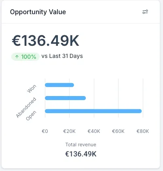
Task: Click the vs Last 31 Days text
Action: (x=62, y=56)
